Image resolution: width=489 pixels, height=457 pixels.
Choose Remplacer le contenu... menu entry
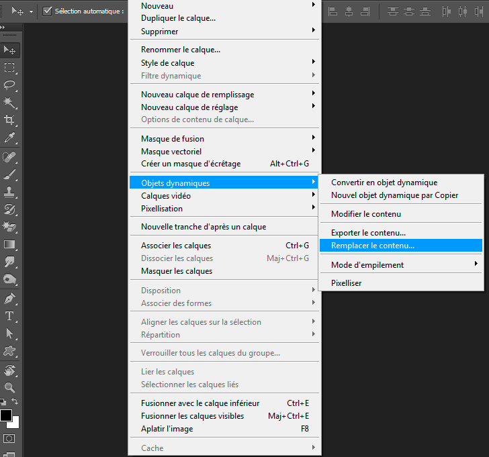click(x=373, y=246)
